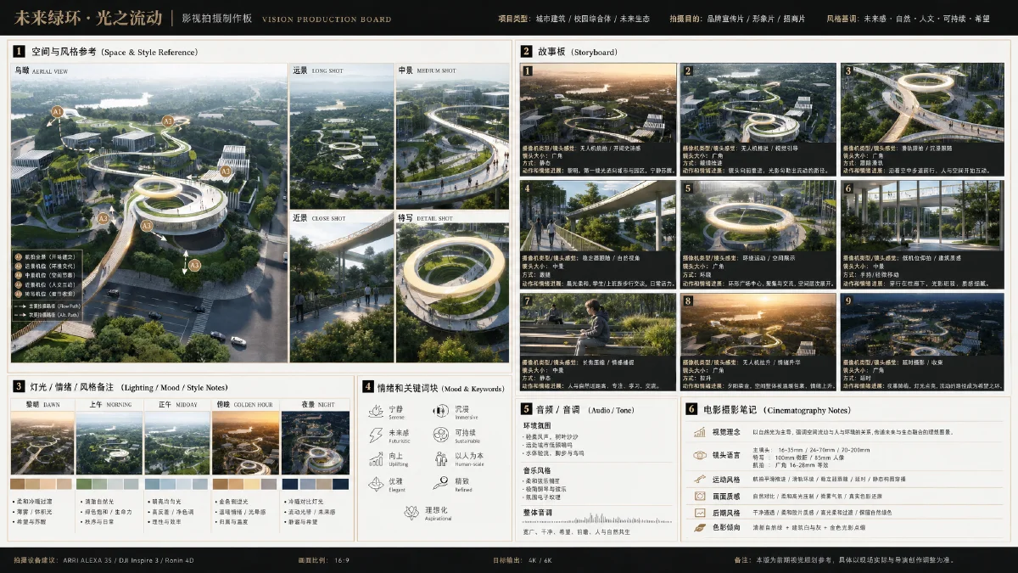The height and width of the screenshot is (573, 1018).
Task: Select the Midday lighting reference image
Action: (177, 443)
